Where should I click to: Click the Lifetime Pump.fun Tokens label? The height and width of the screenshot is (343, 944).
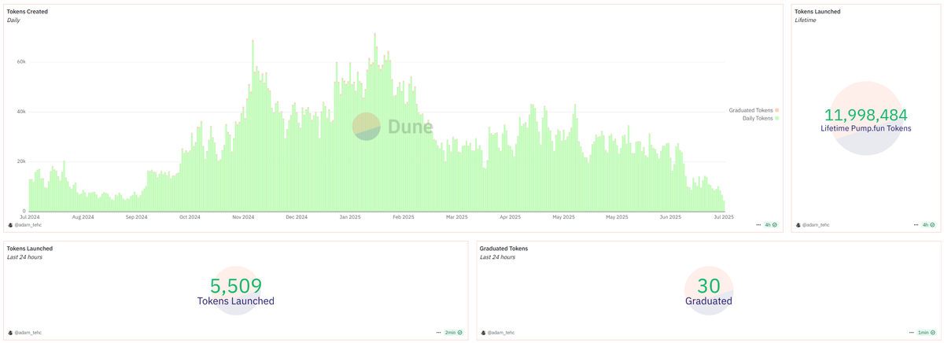pyautogui.click(x=865, y=128)
